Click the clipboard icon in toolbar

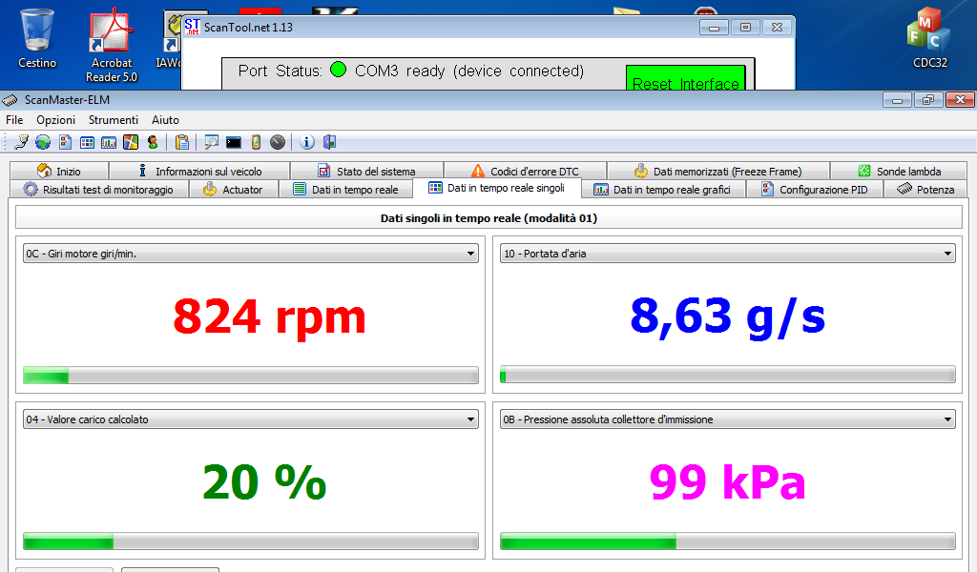coord(182,142)
